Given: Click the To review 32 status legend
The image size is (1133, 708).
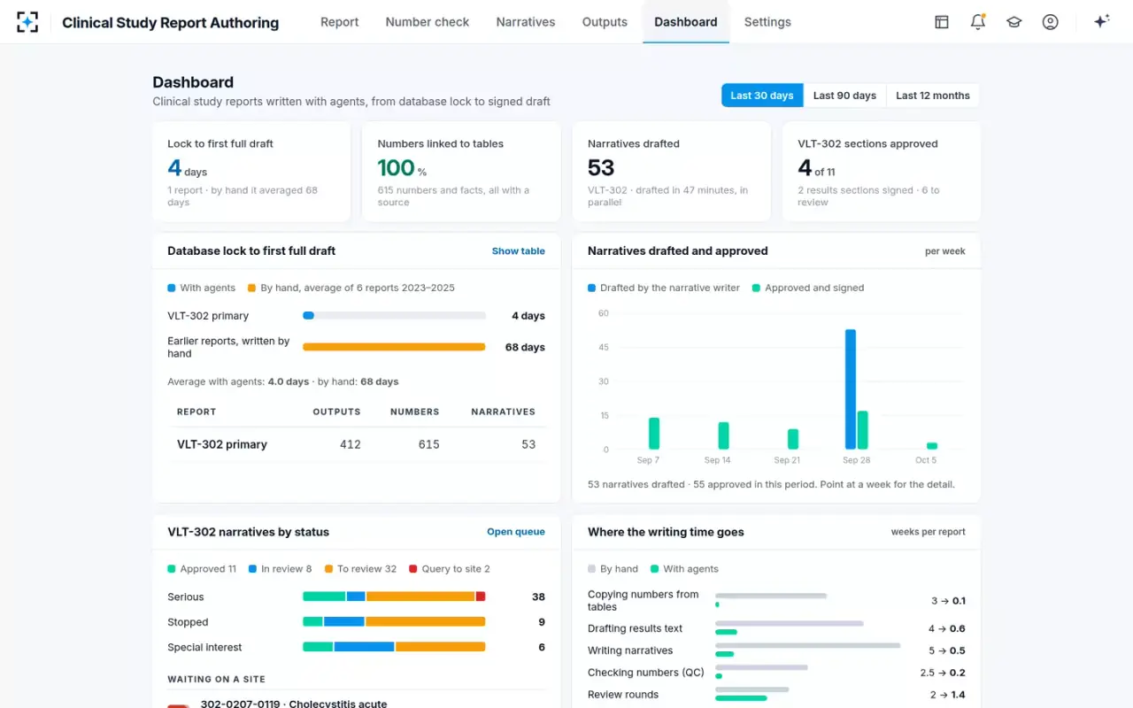Looking at the screenshot, I should pos(360,569).
